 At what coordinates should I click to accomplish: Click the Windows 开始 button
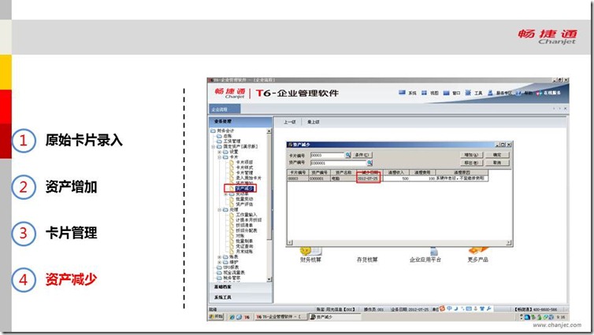click(217, 317)
